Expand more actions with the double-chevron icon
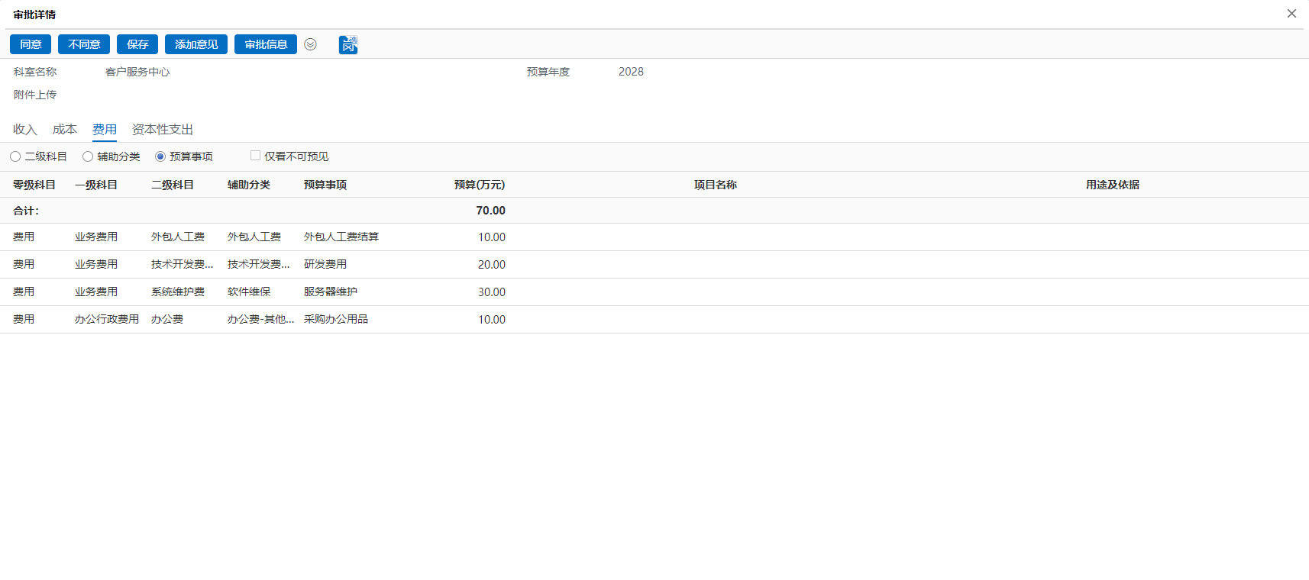Viewport: 1309px width, 580px height. click(x=310, y=44)
